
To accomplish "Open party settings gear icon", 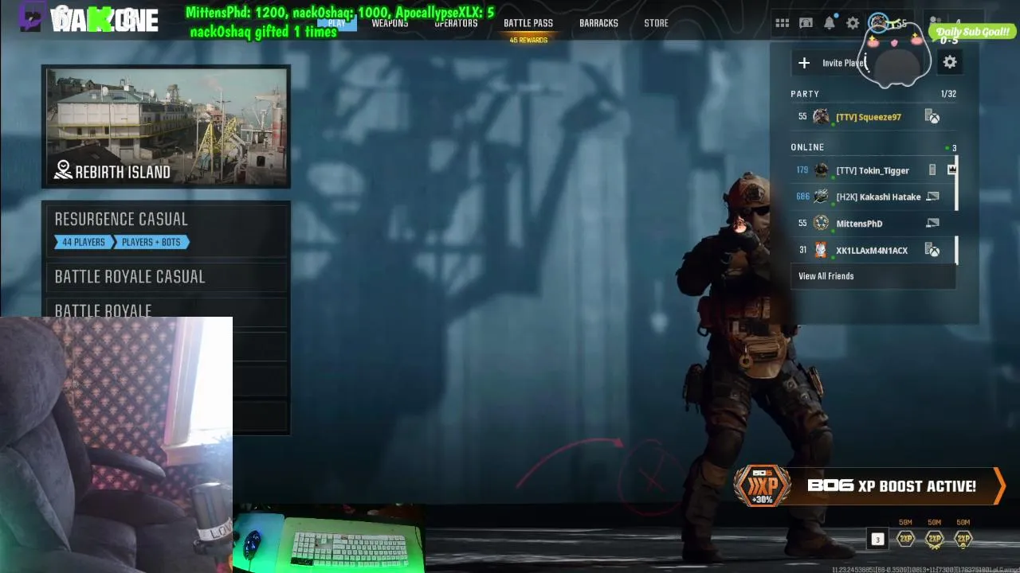I will point(950,62).
